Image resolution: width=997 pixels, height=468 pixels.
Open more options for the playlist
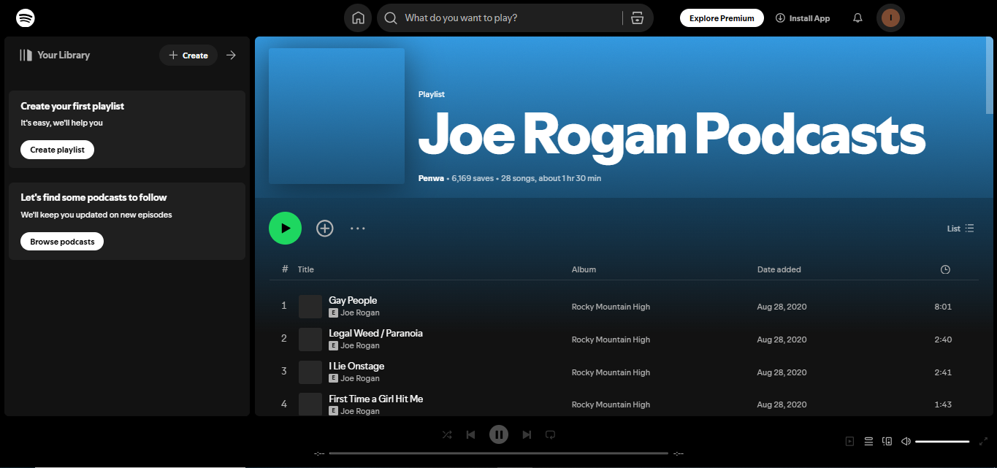tap(358, 228)
